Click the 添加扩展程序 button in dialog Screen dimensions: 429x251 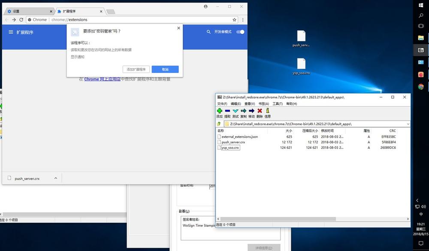click(136, 70)
